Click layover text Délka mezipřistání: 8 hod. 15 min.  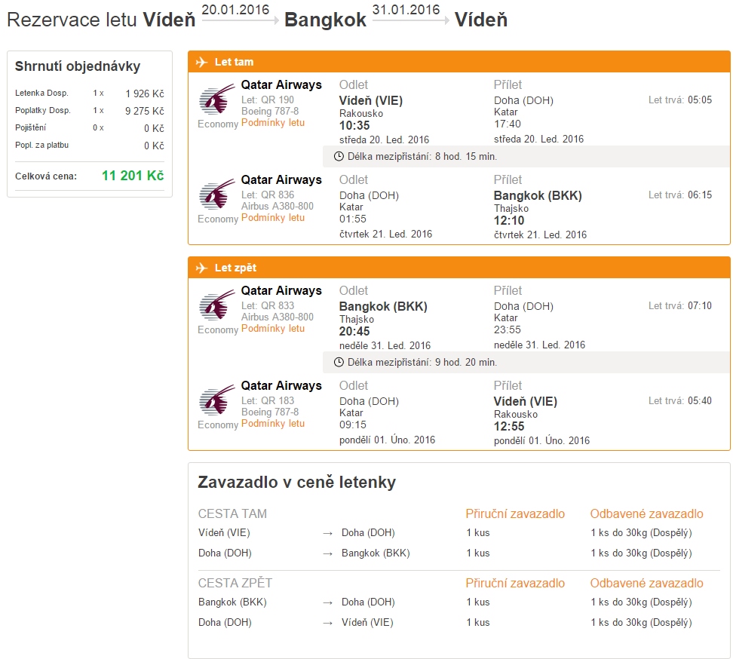pos(422,157)
